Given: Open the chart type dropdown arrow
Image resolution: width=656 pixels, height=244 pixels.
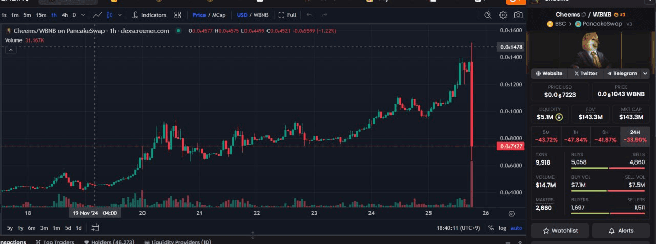Looking at the screenshot, I should [x=120, y=15].
